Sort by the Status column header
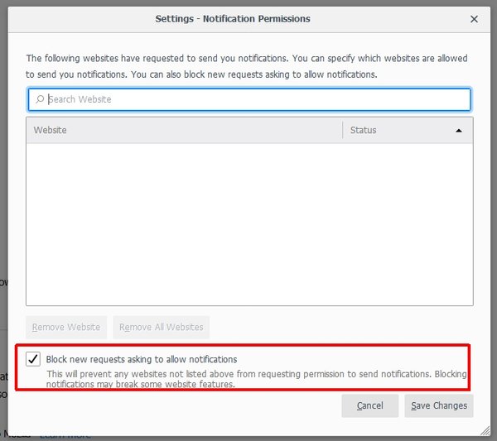Screen dimensions: 497x441 coord(408,130)
